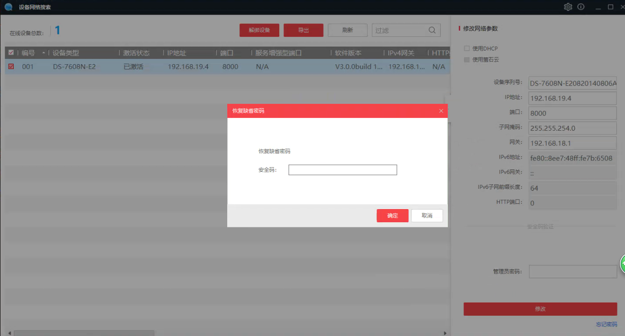
Task: Click the green floating icon at right edge
Action: tap(622, 262)
